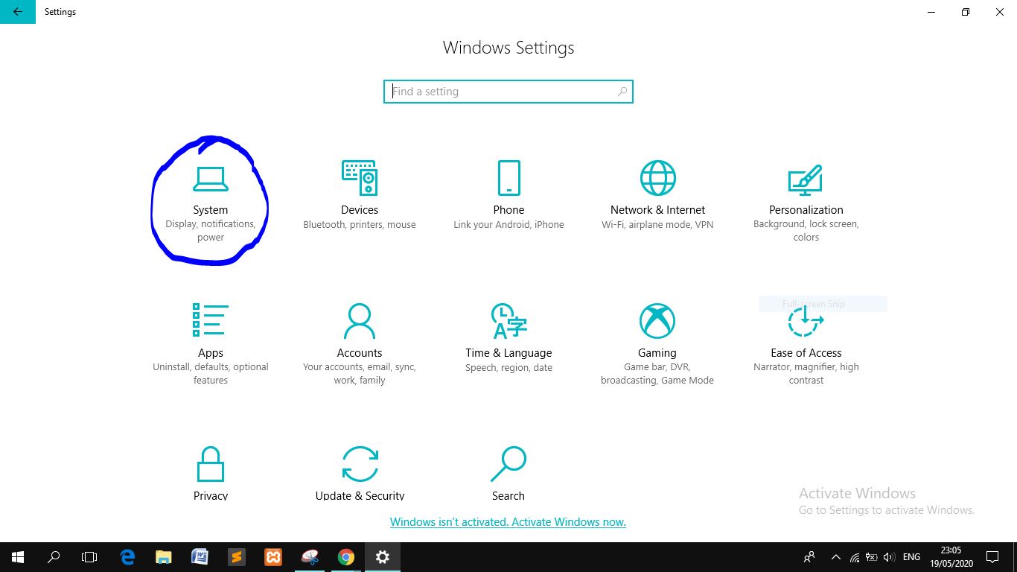Click the System category label
1017x572 pixels.
211,210
